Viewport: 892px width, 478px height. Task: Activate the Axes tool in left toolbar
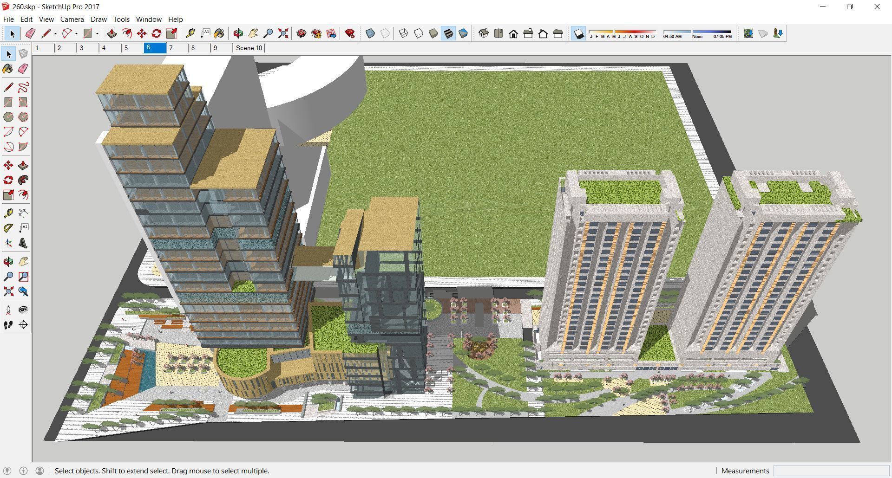[x=8, y=243]
